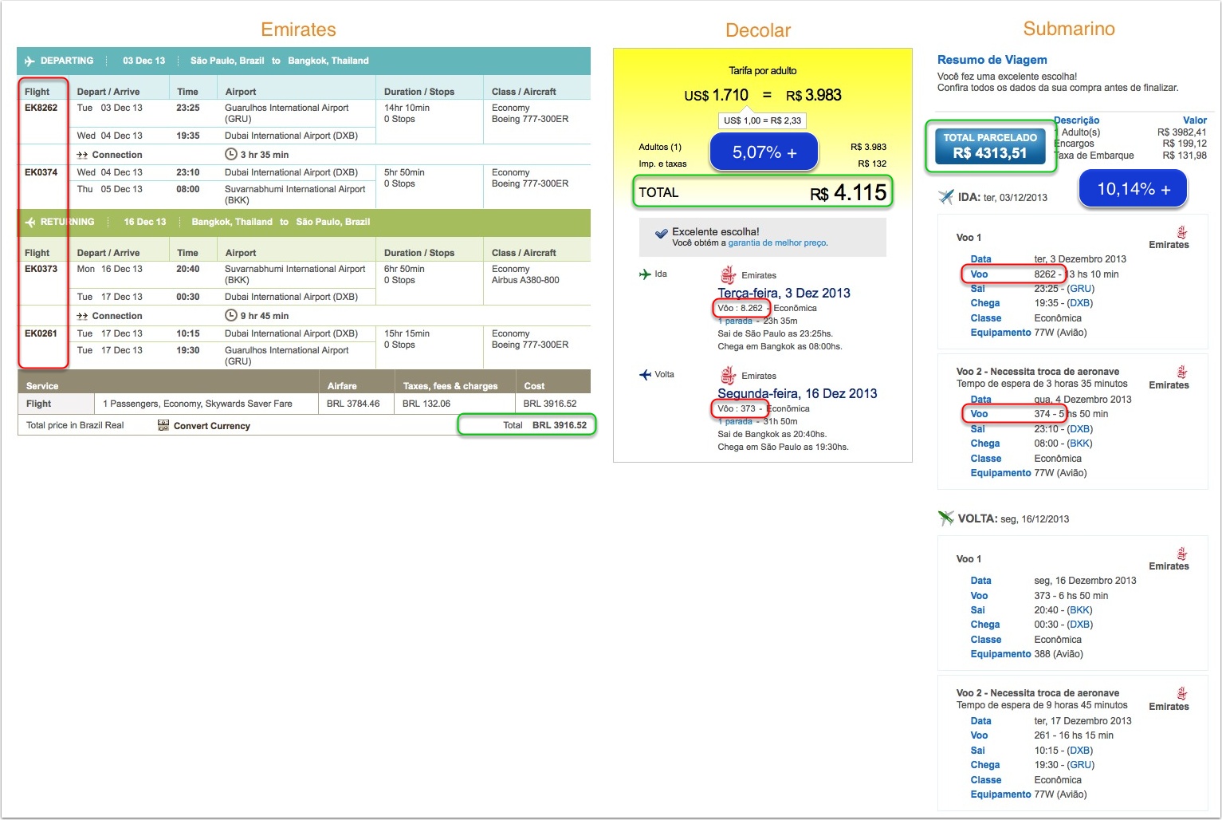Click the connection icon beside 3 hr 35 min row

click(82, 155)
